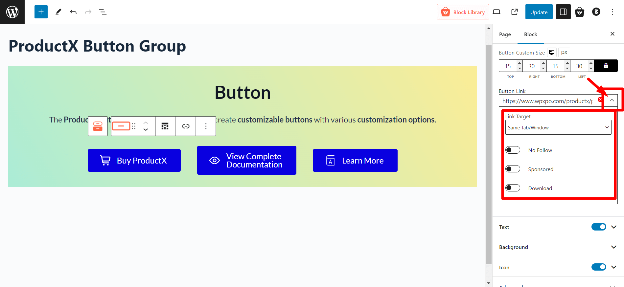This screenshot has width=624, height=287.
Task: Select the Tools pencil icon
Action: pos(58,12)
